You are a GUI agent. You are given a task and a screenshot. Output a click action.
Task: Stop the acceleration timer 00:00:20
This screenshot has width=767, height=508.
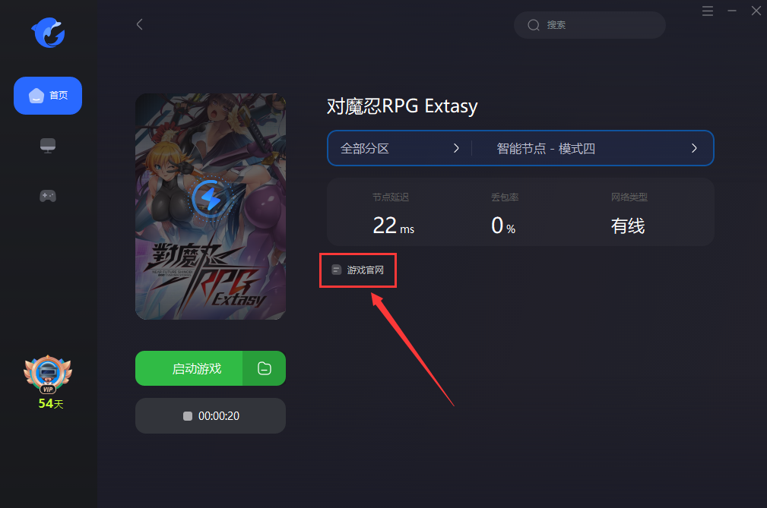pos(211,415)
